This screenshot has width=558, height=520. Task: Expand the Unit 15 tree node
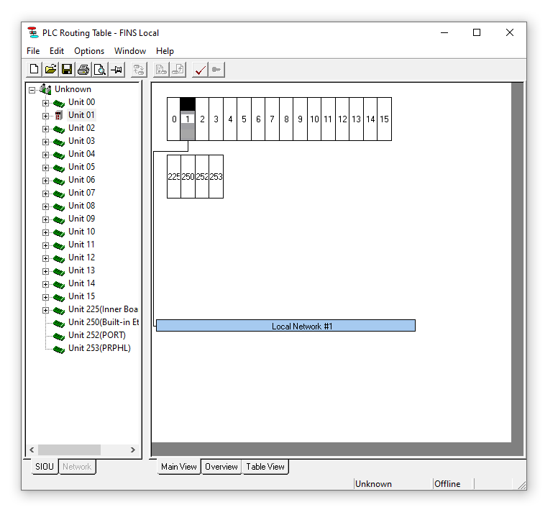click(x=45, y=297)
